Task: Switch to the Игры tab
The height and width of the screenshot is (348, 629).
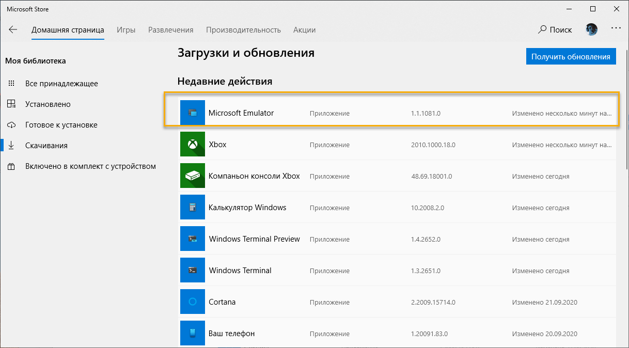Action: pyautogui.click(x=126, y=30)
